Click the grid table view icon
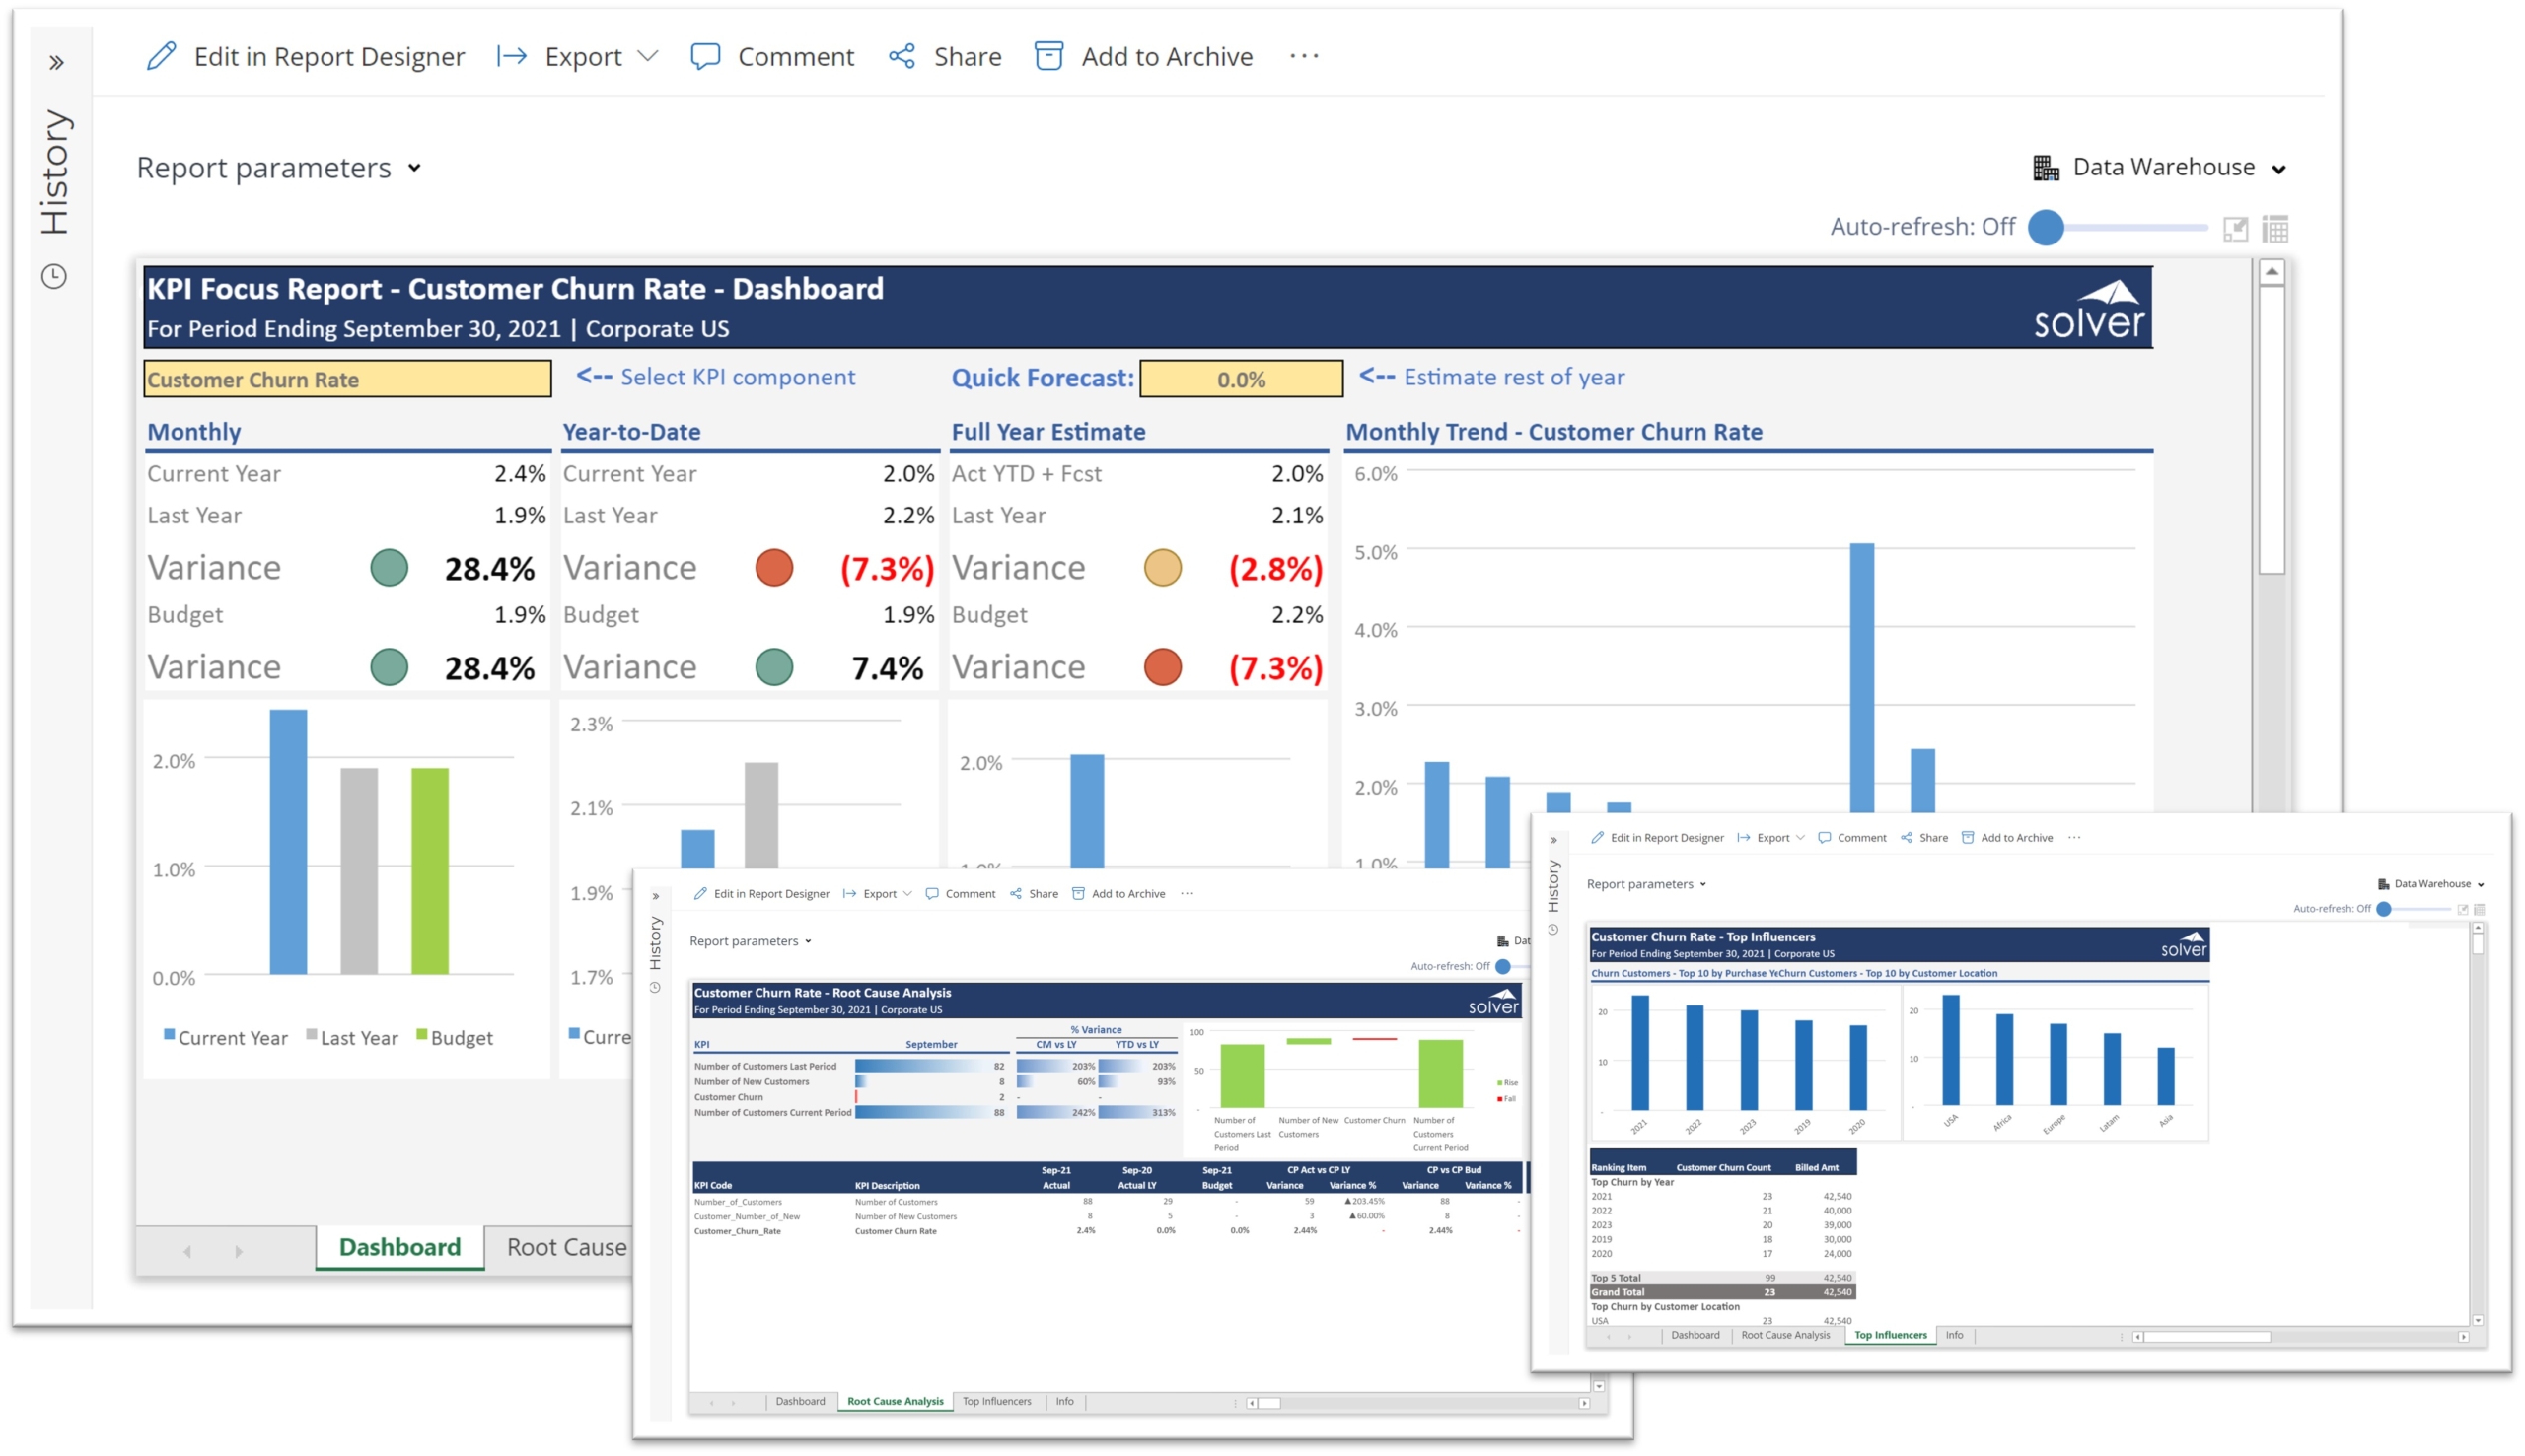 (2274, 229)
